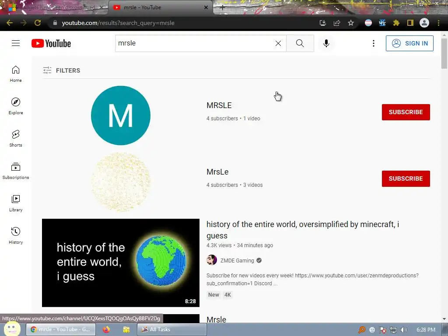Click the network icon in system tray
The height and width of the screenshot is (336, 448).
393,330
